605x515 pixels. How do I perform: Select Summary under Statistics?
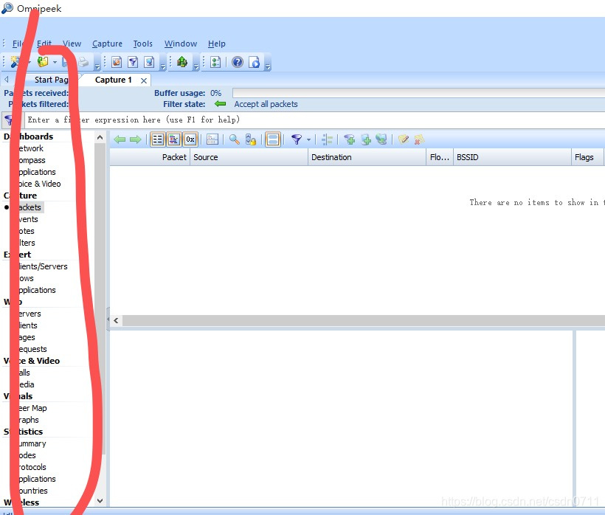coord(32,443)
